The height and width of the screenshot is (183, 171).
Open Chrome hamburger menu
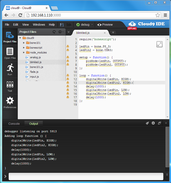point(165,15)
